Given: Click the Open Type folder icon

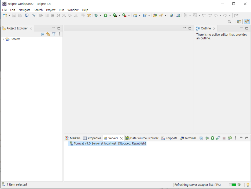Looking at the screenshot, I should coord(155,16).
